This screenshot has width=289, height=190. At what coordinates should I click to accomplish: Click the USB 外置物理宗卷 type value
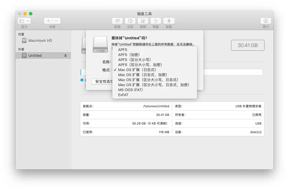pos(248,106)
